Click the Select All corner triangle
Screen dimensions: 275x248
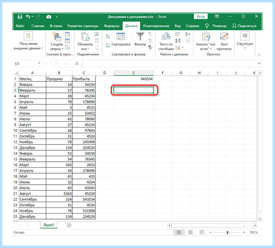pos(16,73)
